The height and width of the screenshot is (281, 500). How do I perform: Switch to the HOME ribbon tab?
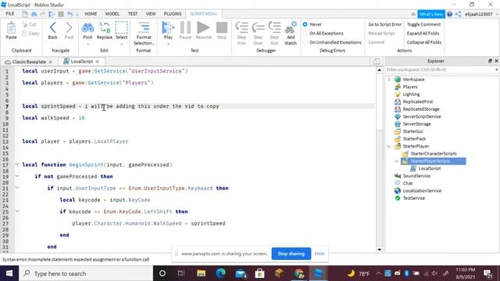[x=91, y=14]
